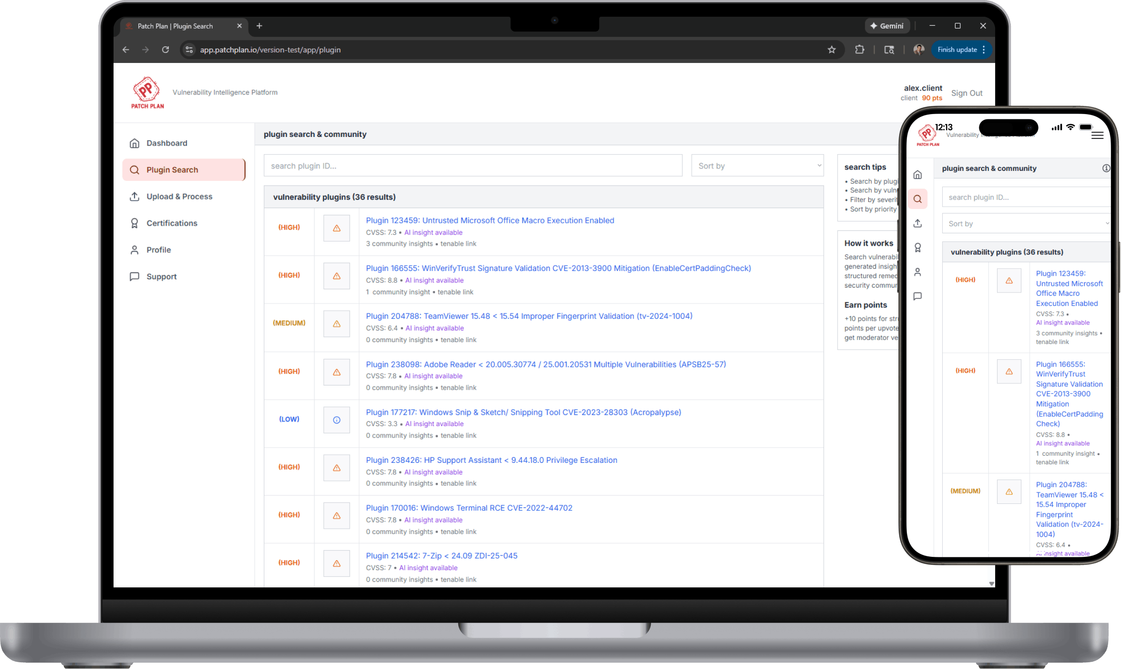Open Certifications in the sidebar
The image size is (1122, 669).
click(x=171, y=223)
